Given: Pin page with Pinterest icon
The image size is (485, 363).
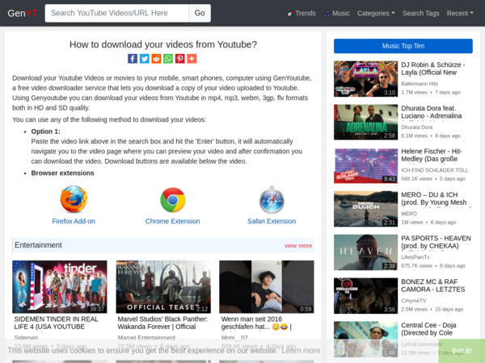Looking at the screenshot, I should pos(179,59).
